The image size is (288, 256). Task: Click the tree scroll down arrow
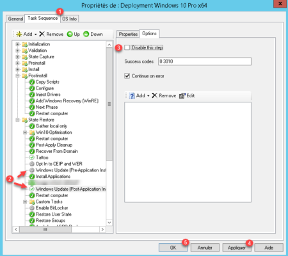[x=109, y=223]
